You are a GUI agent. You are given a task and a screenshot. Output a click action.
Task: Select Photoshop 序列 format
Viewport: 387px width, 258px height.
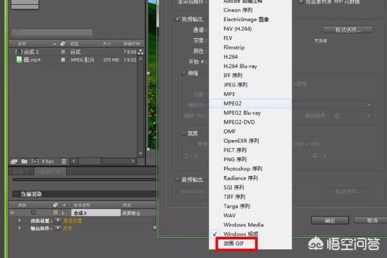(243, 169)
